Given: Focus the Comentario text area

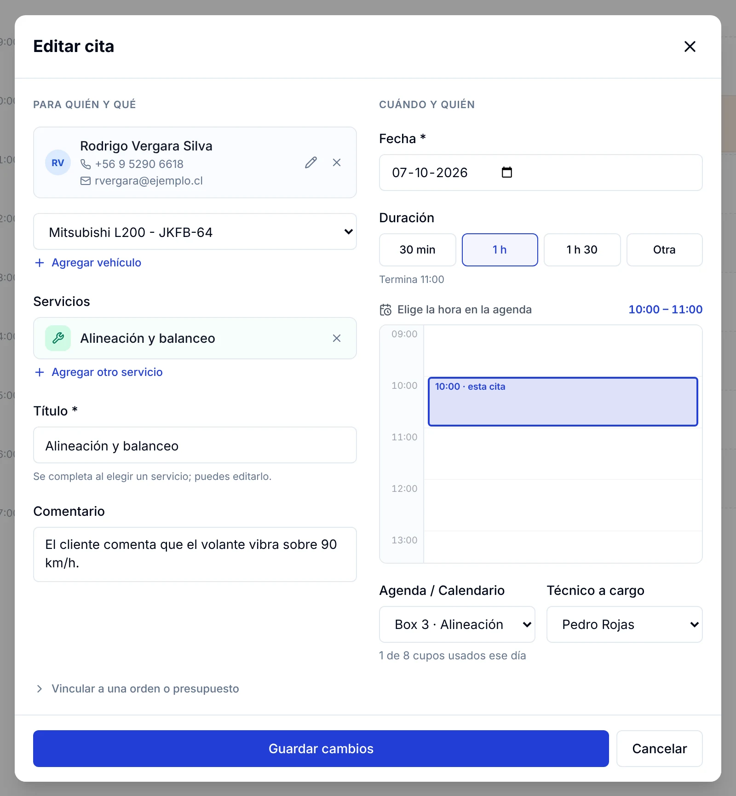Looking at the screenshot, I should [195, 554].
